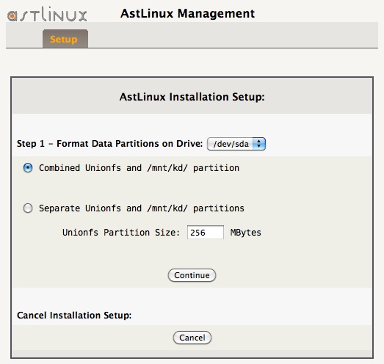The width and height of the screenshot is (384, 364).
Task: Click the Continue button
Action: (192, 275)
